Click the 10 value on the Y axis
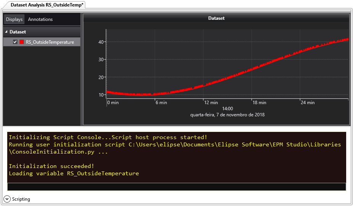 coord(101,95)
